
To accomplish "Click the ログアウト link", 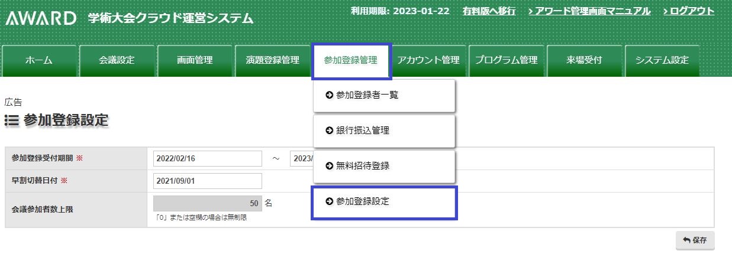I will point(688,11).
